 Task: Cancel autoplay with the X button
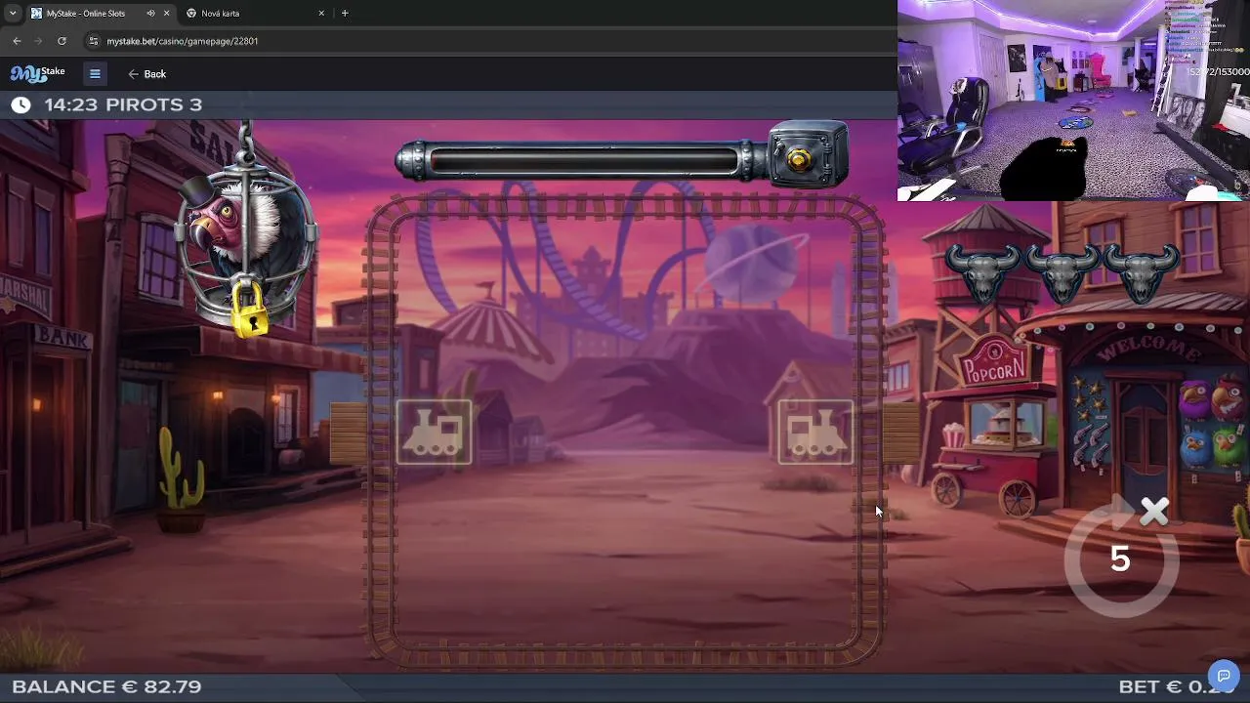point(1154,512)
